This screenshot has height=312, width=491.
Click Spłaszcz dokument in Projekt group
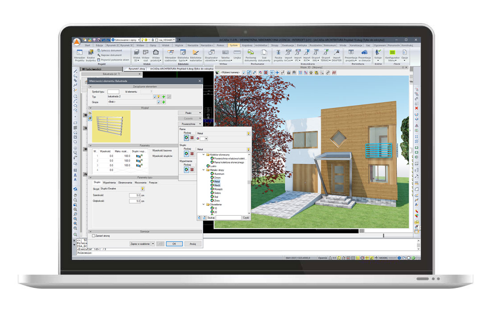coord(110,50)
